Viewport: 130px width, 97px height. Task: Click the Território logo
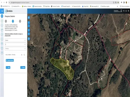(9, 11)
